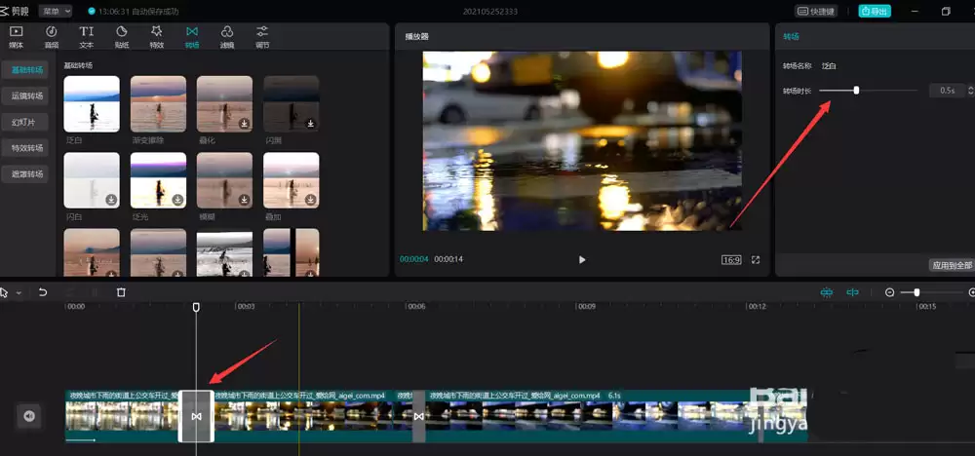The image size is (975, 456).
Task: Select the 运镜转场 transition category
Action: tap(27, 96)
